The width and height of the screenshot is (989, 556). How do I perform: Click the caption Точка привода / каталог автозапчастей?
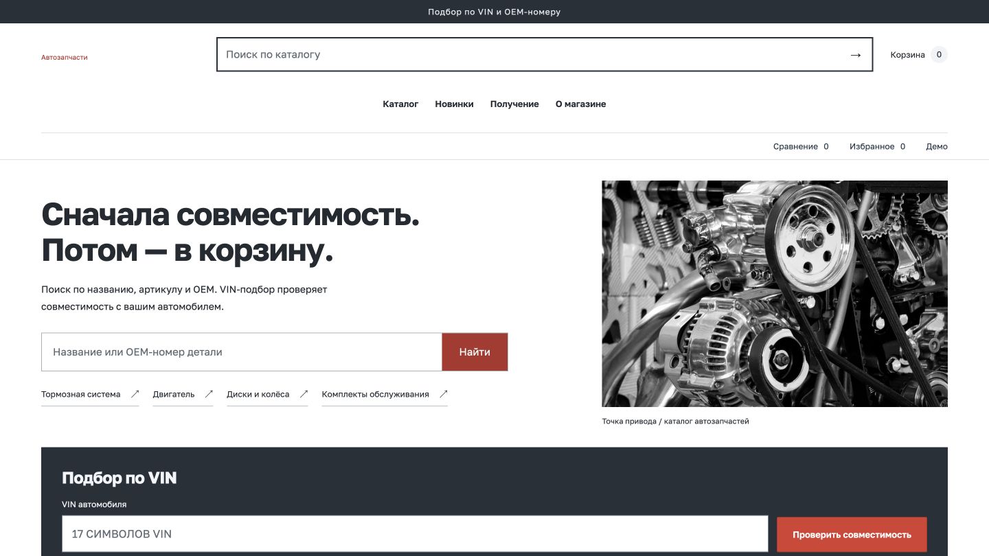pyautogui.click(x=675, y=421)
